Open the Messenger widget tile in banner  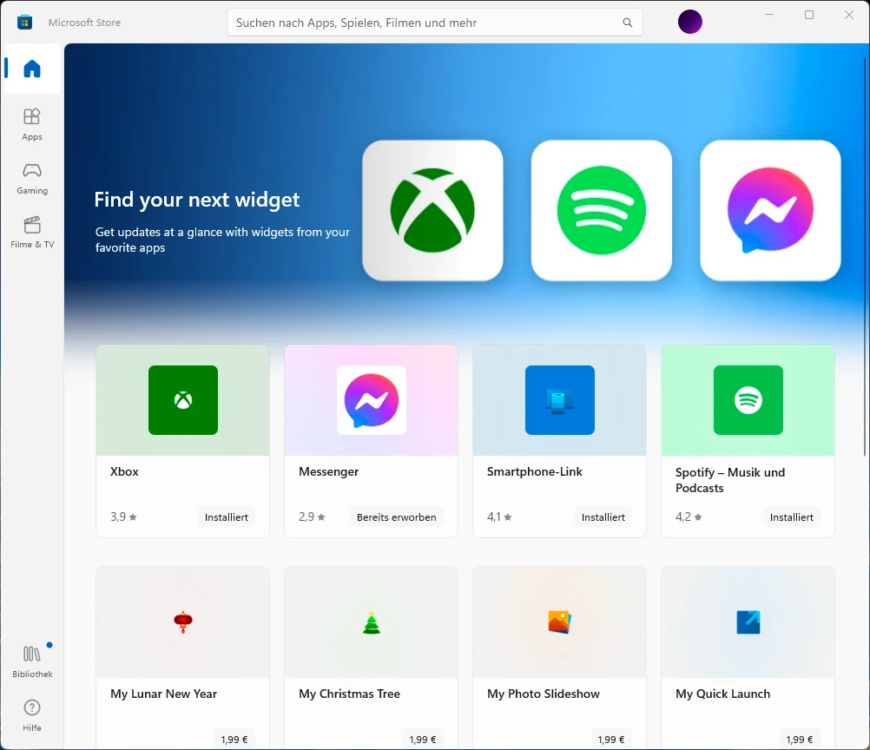coord(769,210)
